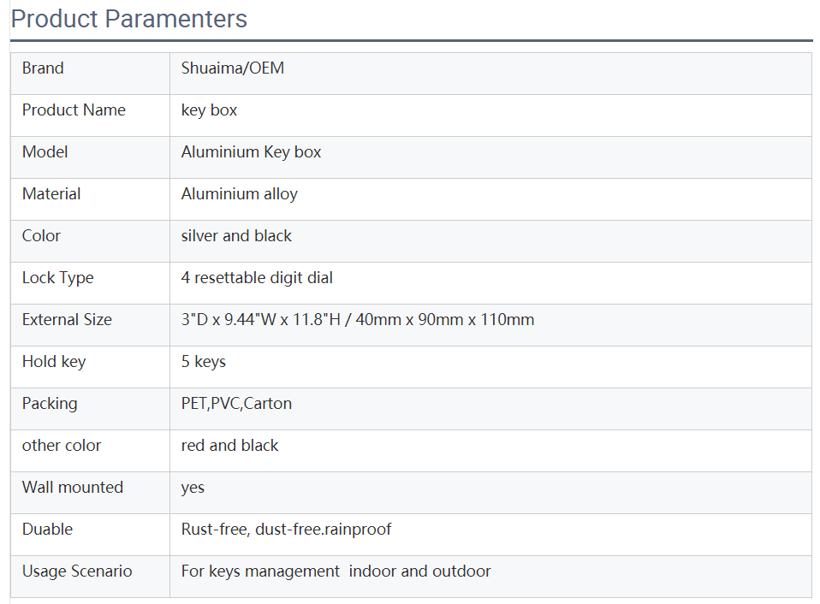This screenshot has height=604, width=820.
Task: Select the 'red and black' other color value
Action: point(230,446)
